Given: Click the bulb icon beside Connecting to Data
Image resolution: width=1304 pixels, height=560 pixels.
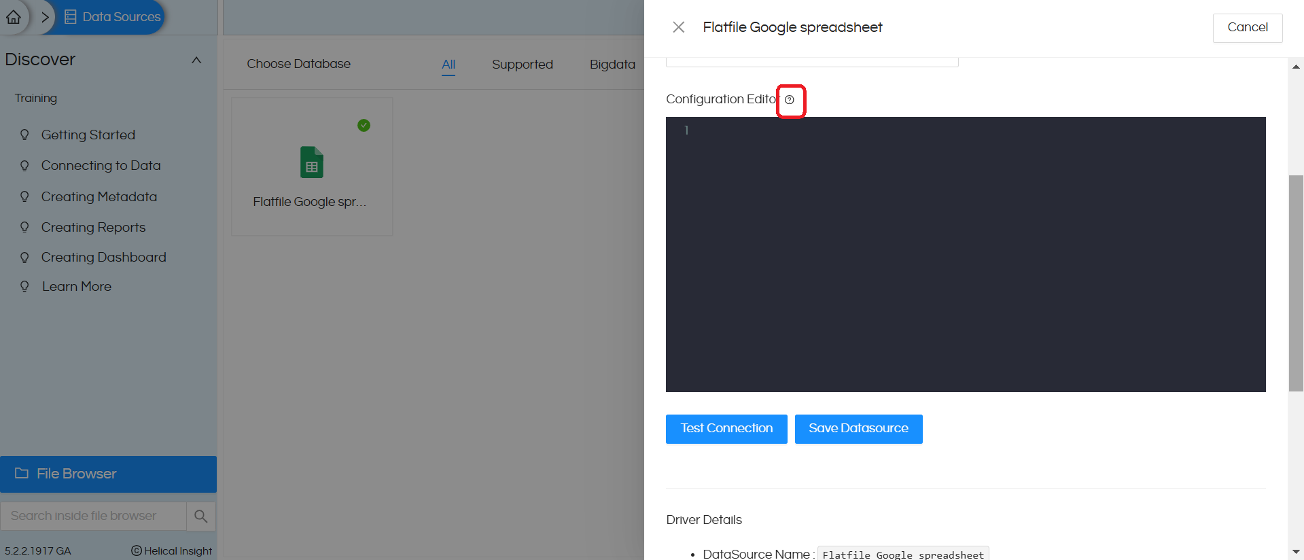Looking at the screenshot, I should point(24,165).
